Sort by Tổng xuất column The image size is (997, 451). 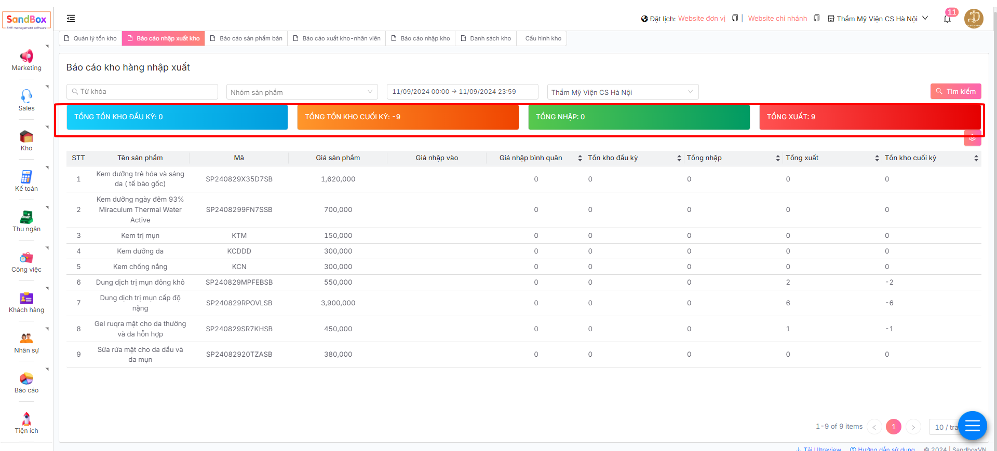click(x=877, y=158)
